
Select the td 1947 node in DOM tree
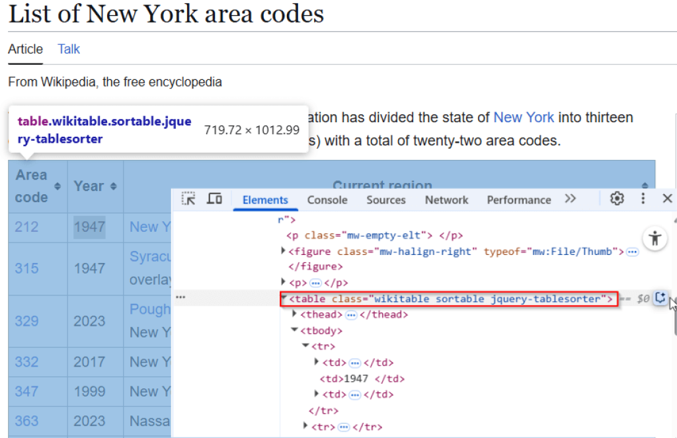coord(362,379)
